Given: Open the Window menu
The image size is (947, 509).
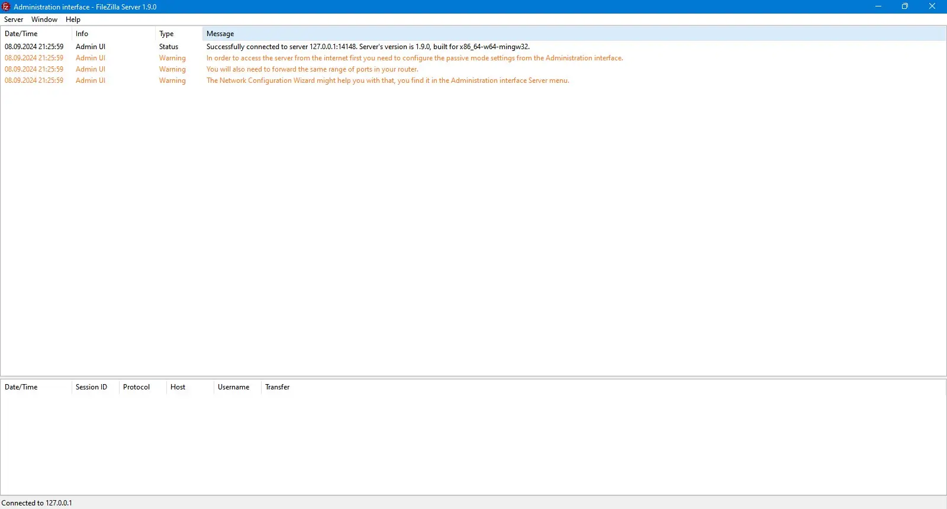Looking at the screenshot, I should tap(44, 20).
